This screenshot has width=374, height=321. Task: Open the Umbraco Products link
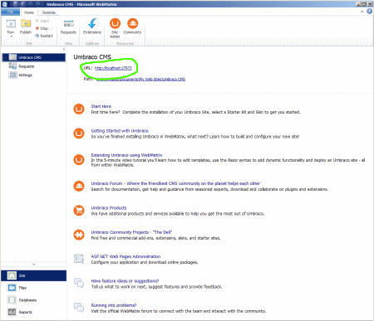(109, 207)
